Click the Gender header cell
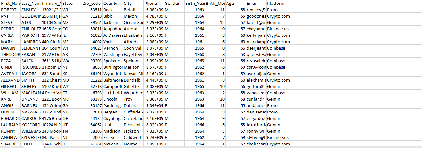Screen dimensions: 422x148 coord(174,3)
